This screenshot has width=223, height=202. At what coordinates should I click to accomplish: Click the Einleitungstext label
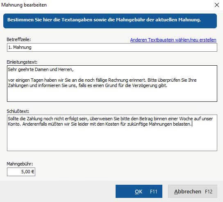pyautogui.click(x=22, y=62)
